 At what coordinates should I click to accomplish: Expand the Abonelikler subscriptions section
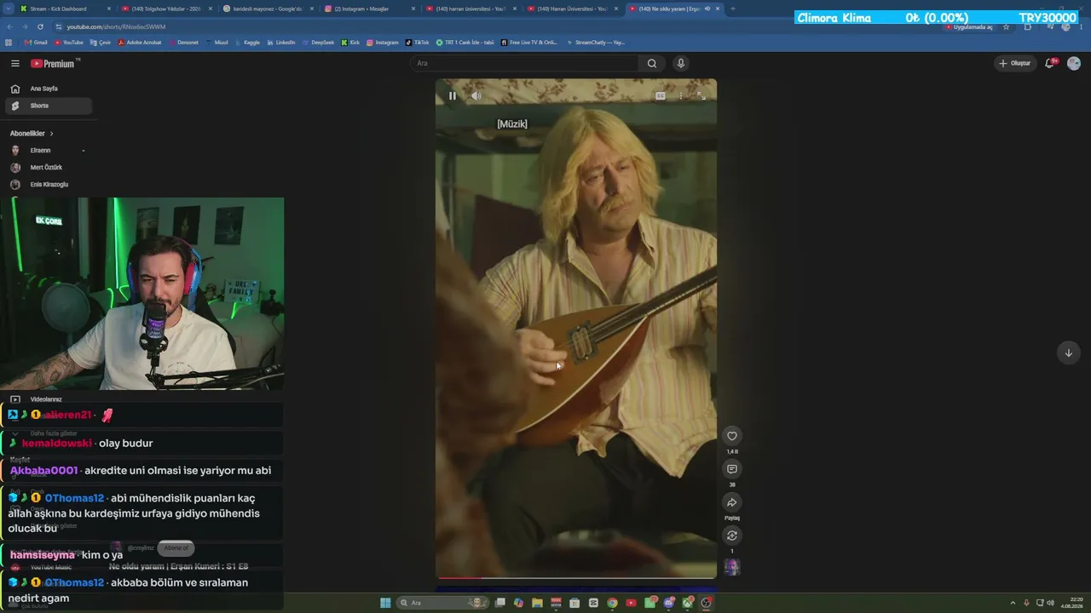(32, 134)
